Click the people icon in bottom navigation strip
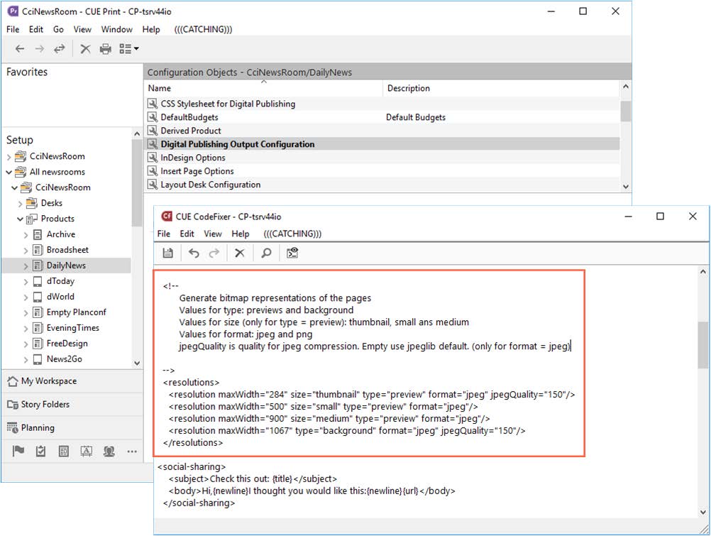The width and height of the screenshot is (711, 536). click(x=109, y=451)
